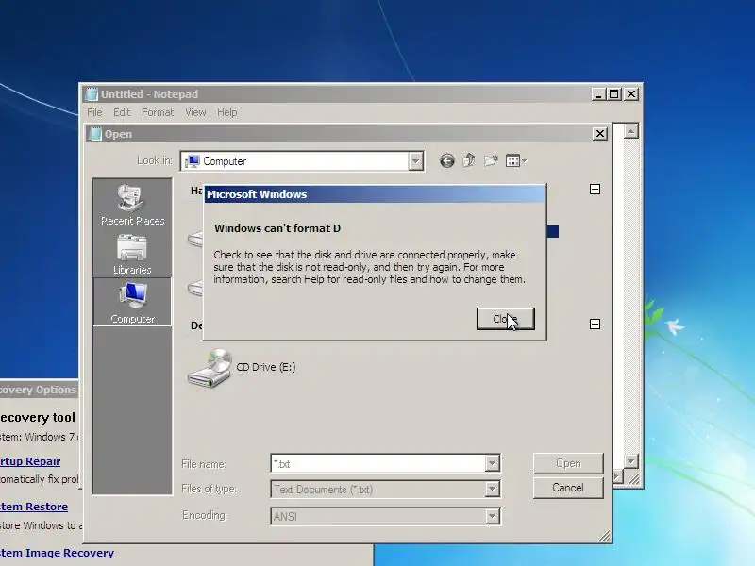The image size is (755, 566).
Task: Click the Open button in dialog
Action: 568,463
